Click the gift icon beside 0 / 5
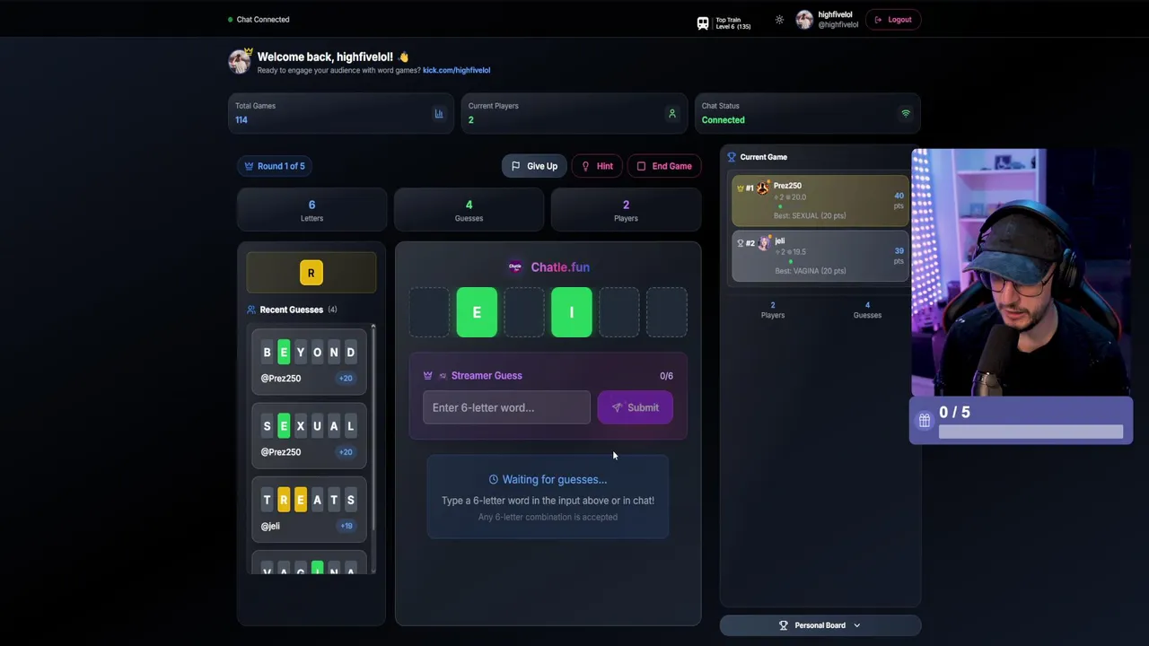 925,420
